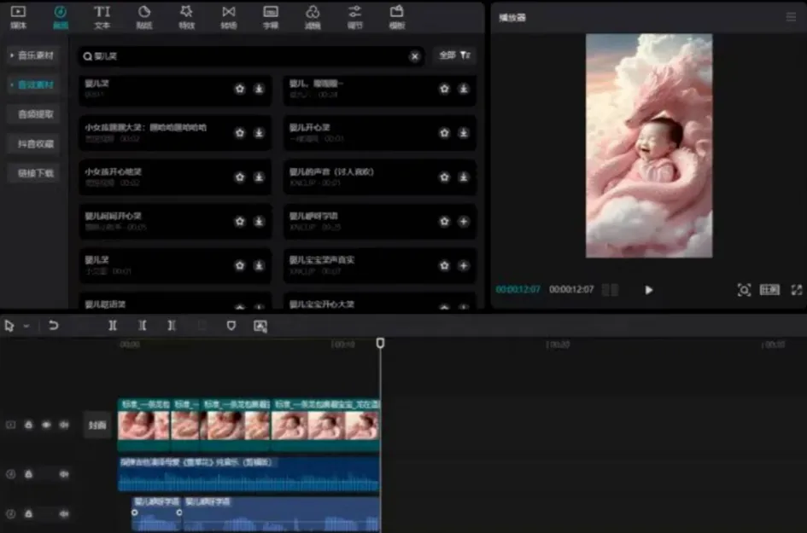
Task: Open the 转场 (Transitions) bowtie icon panel
Action: [228, 16]
